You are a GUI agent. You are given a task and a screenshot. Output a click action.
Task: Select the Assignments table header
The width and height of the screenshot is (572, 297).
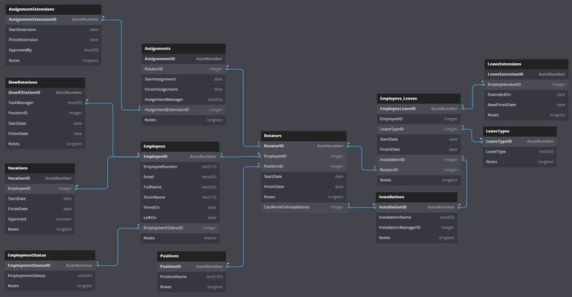click(x=184, y=48)
